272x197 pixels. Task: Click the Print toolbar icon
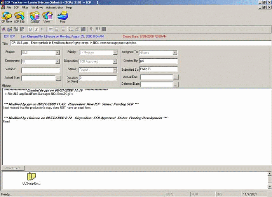62,17
